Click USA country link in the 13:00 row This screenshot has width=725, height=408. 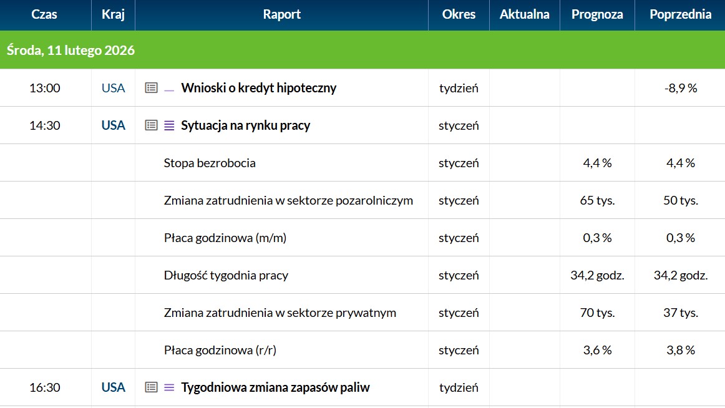(113, 88)
